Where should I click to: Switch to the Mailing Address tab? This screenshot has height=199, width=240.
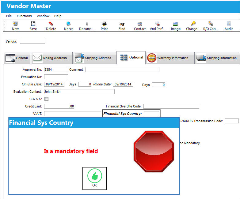pyautogui.click(x=52, y=58)
